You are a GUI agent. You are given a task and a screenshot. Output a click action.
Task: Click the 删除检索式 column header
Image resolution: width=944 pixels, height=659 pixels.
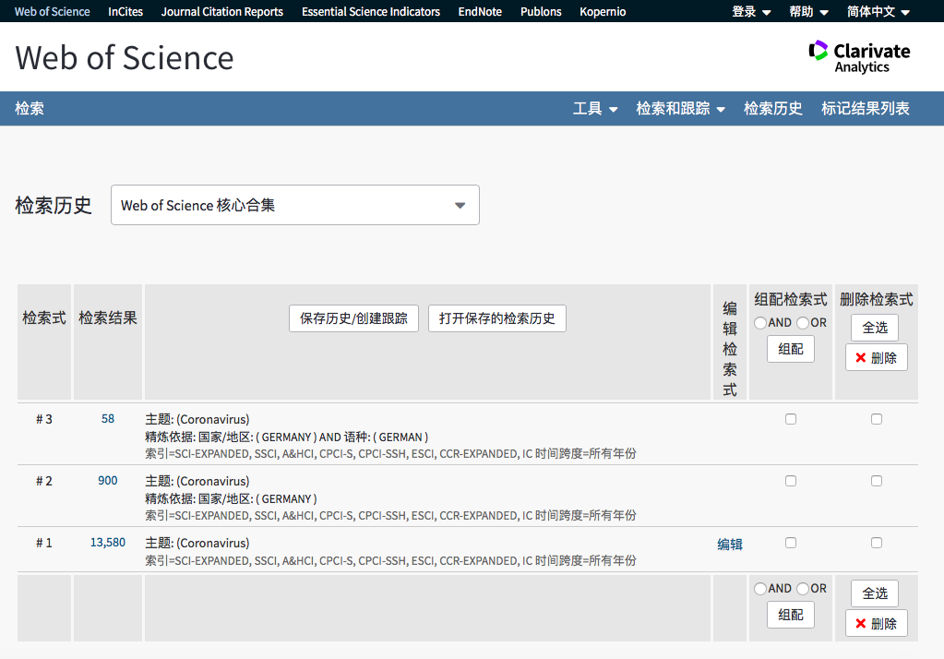click(877, 299)
